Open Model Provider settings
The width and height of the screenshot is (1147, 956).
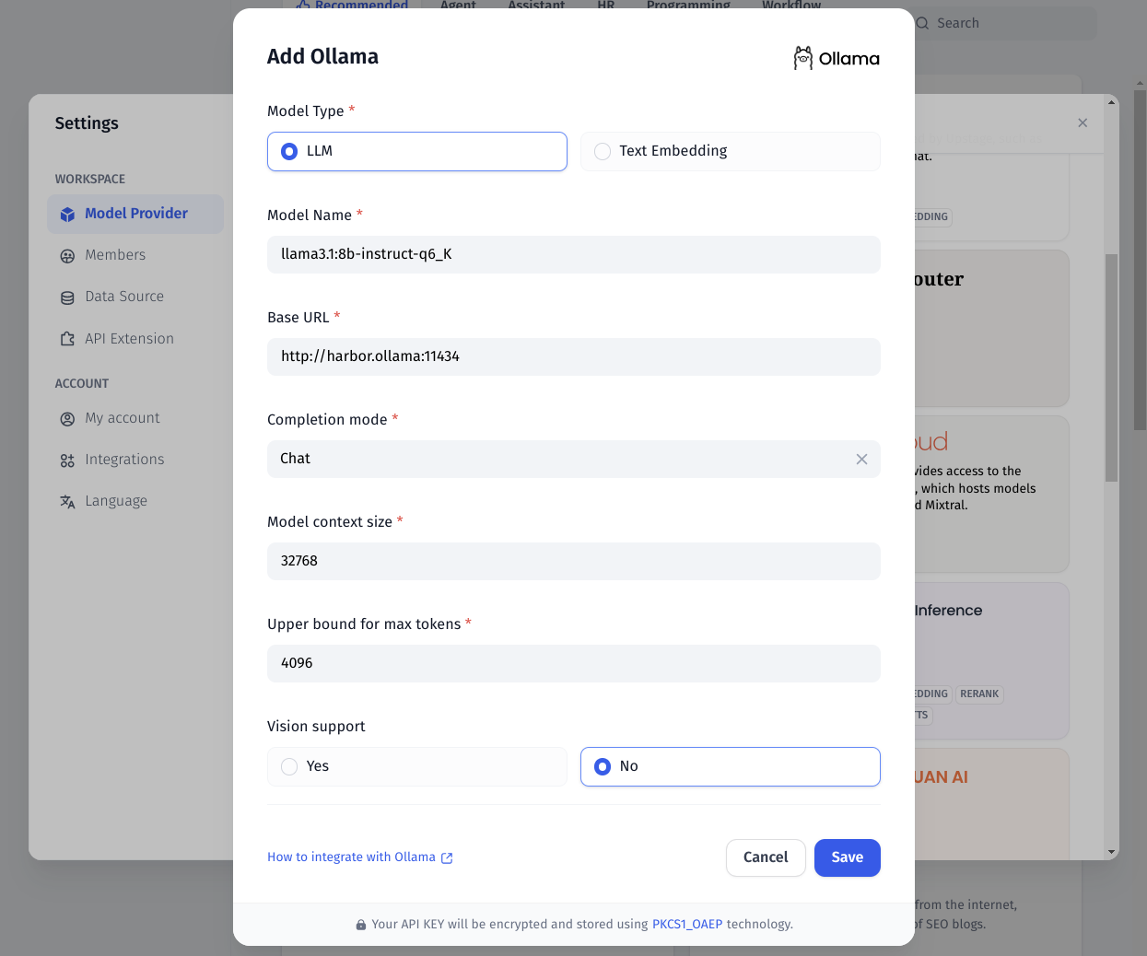135,214
